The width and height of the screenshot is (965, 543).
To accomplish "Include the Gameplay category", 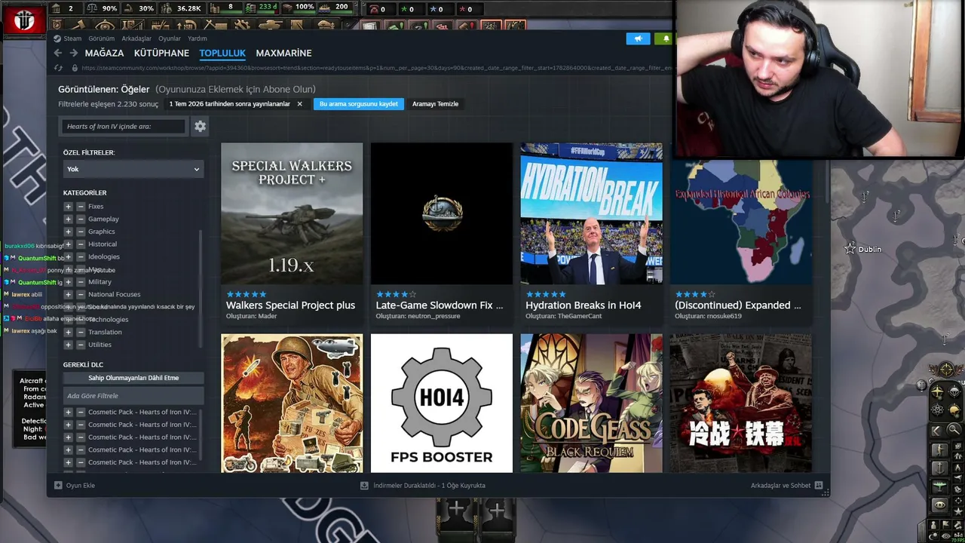I will click(68, 219).
